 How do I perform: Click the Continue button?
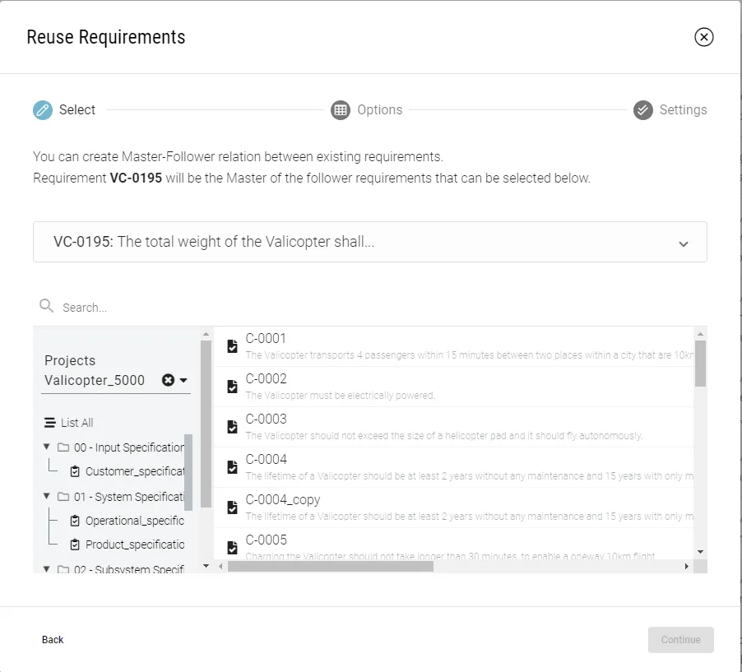pos(680,640)
